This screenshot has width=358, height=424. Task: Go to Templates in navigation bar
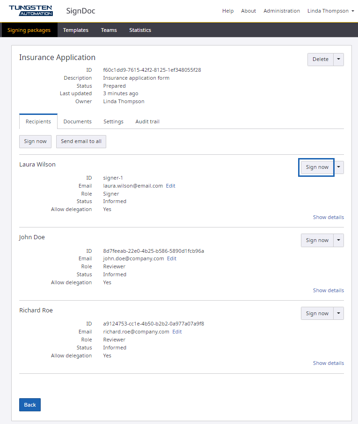pos(75,30)
